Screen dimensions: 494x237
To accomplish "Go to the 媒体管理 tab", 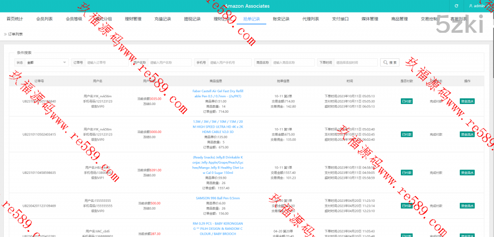I will click(370, 19).
